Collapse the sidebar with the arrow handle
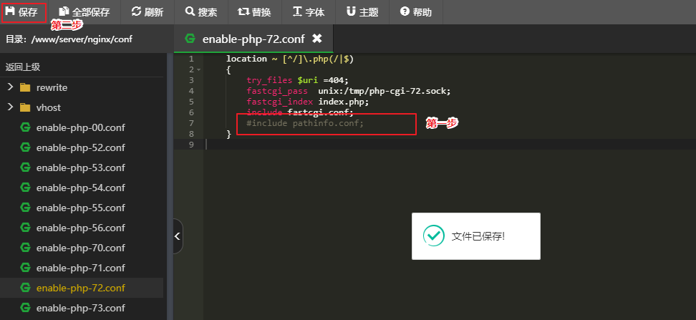Screen dimensions: 696x320 pyautogui.click(x=178, y=236)
